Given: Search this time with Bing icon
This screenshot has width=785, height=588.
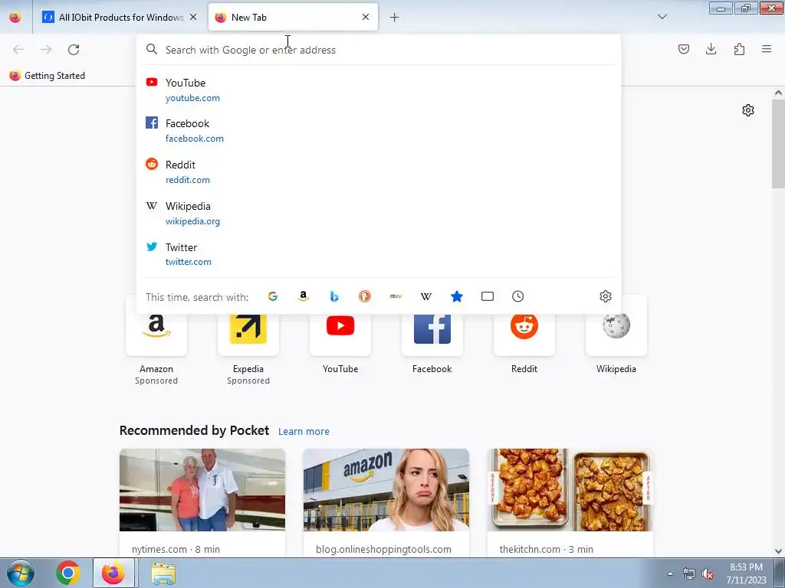Looking at the screenshot, I should point(334,296).
